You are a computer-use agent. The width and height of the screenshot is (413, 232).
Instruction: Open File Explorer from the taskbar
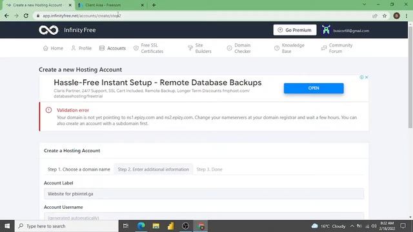(156, 226)
